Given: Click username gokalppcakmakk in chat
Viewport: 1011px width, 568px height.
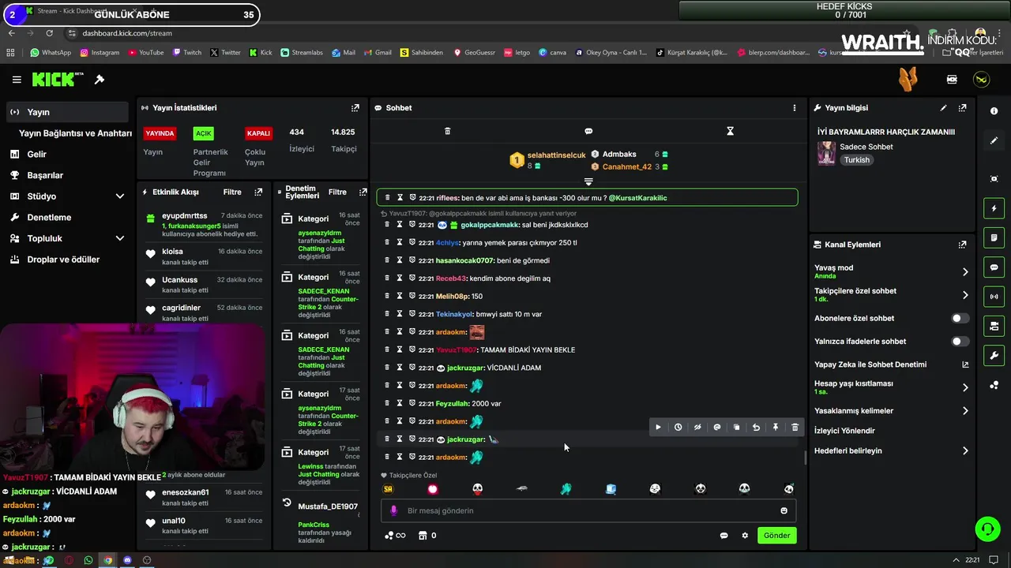Looking at the screenshot, I should click(490, 225).
